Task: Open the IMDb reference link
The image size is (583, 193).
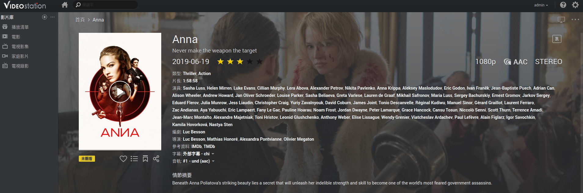Action: [196, 146]
